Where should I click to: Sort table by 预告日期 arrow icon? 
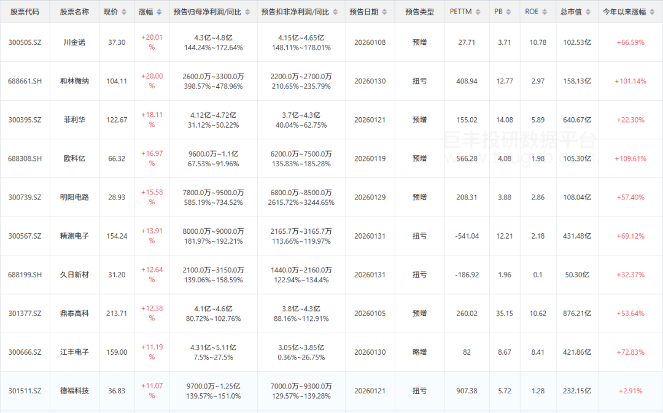point(385,12)
